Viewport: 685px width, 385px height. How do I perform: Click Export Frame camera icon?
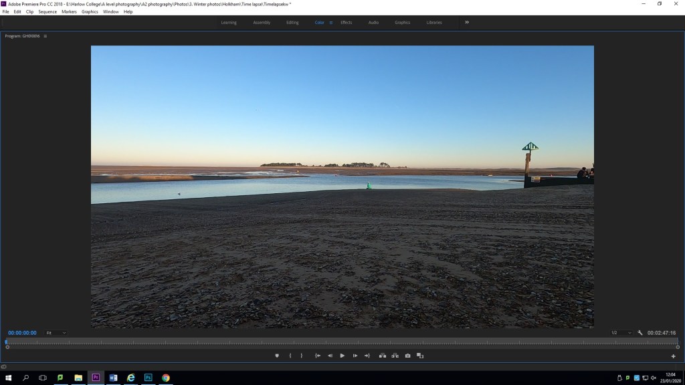(407, 356)
